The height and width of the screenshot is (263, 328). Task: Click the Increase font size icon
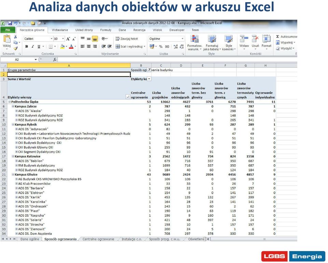coord(68,39)
